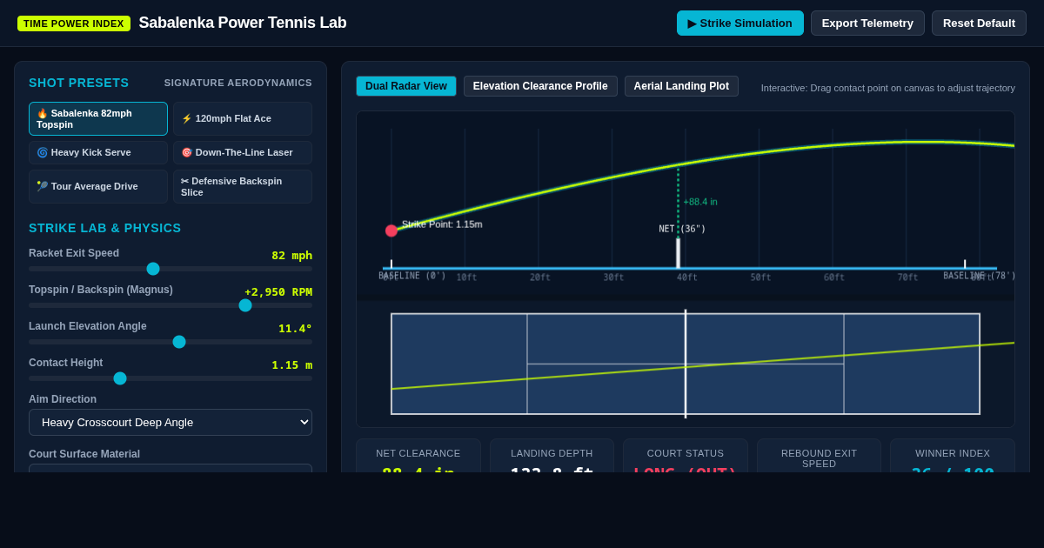The image size is (1044, 548).
Task: Click the SIGNATURE AERODYNAMICS label
Action: point(238,83)
